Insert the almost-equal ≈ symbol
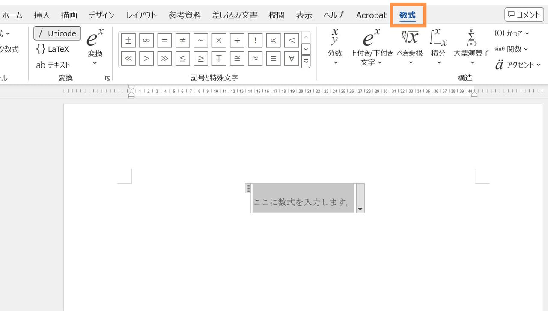 (255, 59)
